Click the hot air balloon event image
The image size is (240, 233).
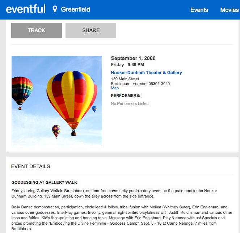tap(57, 101)
